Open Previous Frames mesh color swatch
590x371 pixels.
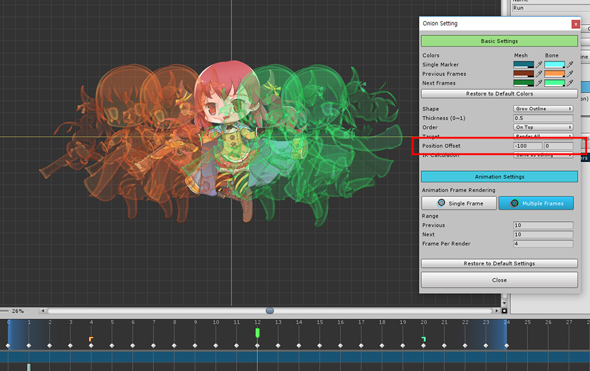click(x=524, y=74)
